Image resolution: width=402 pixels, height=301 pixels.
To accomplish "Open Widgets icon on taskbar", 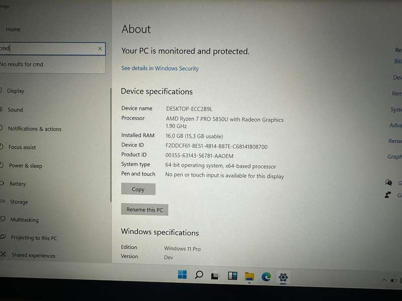I will pyautogui.click(x=233, y=276).
